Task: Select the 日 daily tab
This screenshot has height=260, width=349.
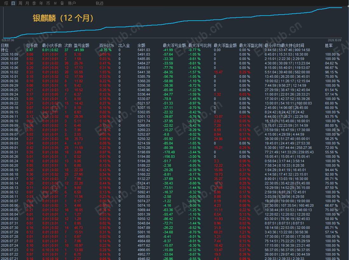Action: (x=13, y=3)
